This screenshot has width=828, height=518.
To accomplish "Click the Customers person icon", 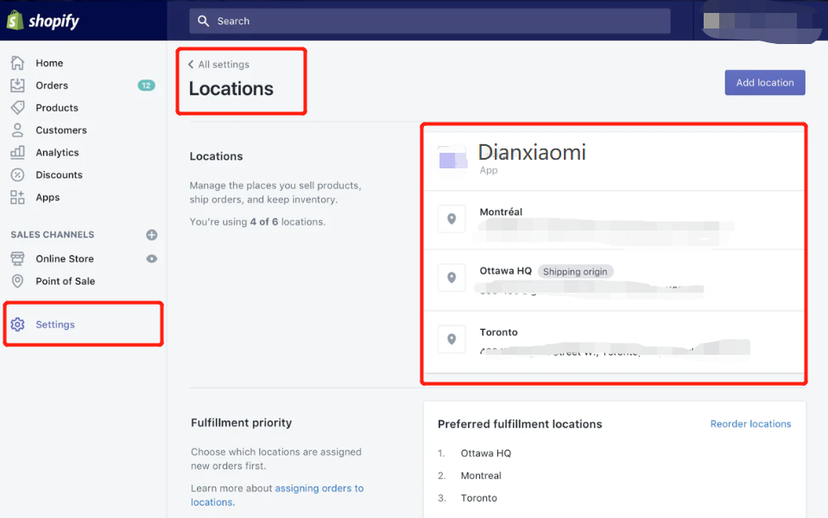I will click(x=17, y=129).
